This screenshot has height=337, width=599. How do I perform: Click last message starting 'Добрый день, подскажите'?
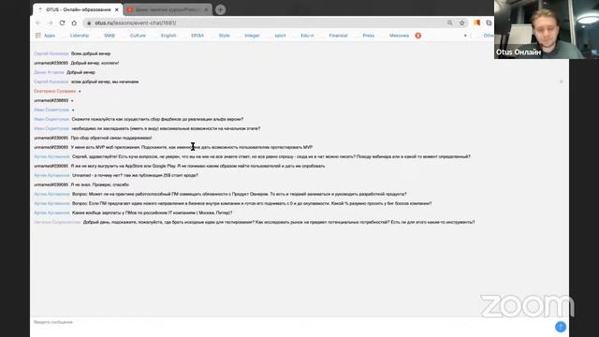tap(279, 223)
